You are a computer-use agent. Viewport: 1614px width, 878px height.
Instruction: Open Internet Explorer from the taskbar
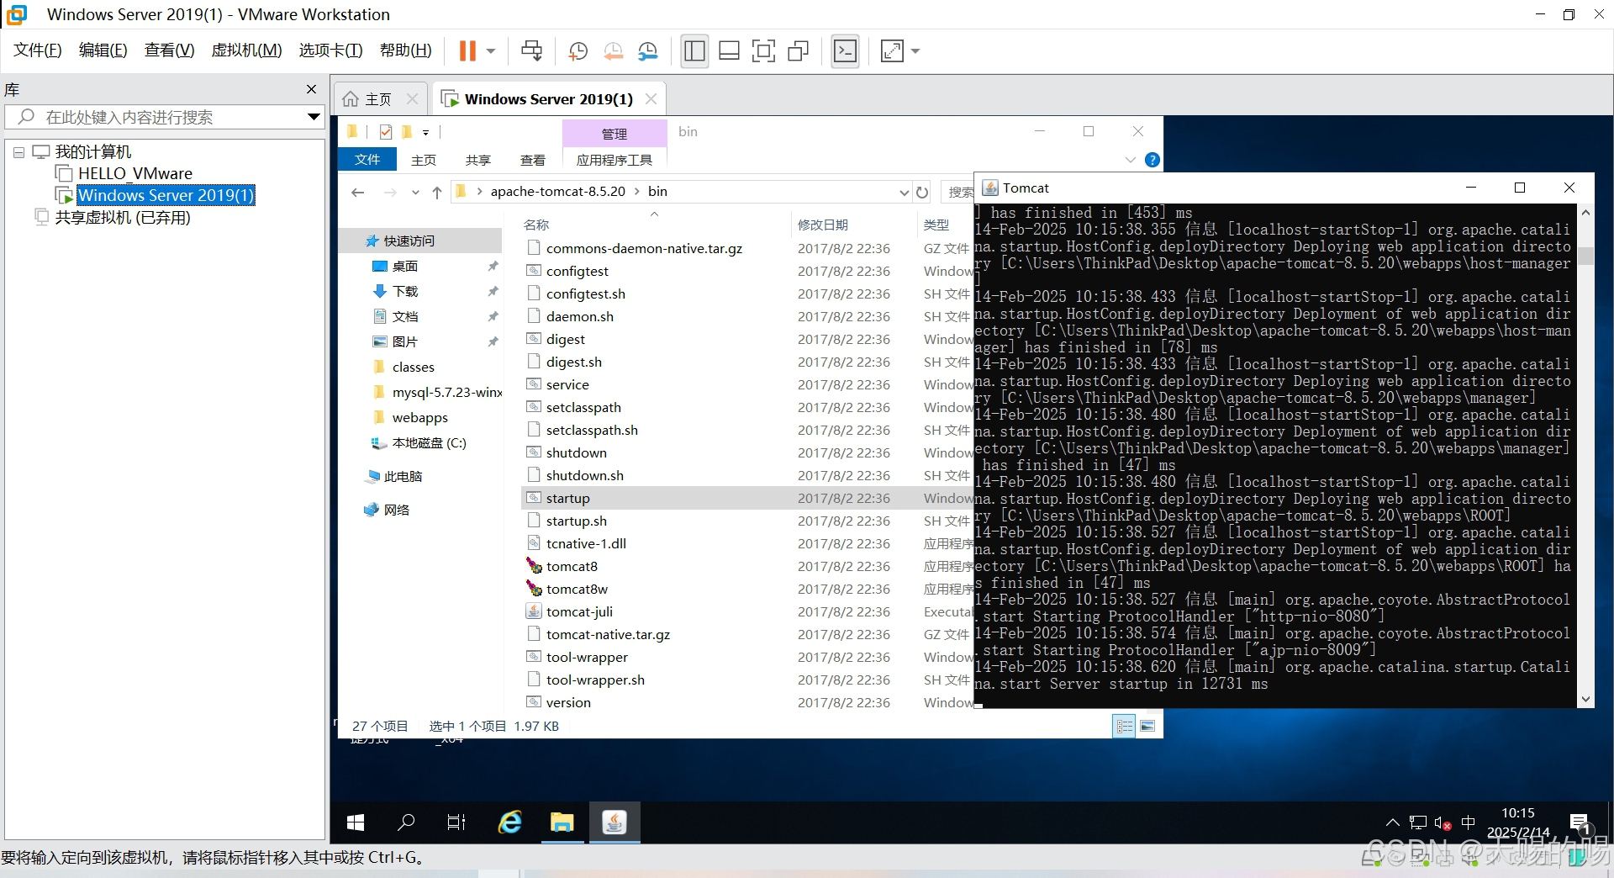[x=510, y=822]
